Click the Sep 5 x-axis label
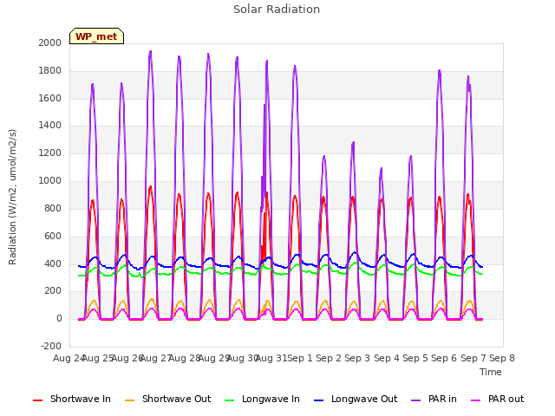The image size is (555, 416). pos(415,358)
